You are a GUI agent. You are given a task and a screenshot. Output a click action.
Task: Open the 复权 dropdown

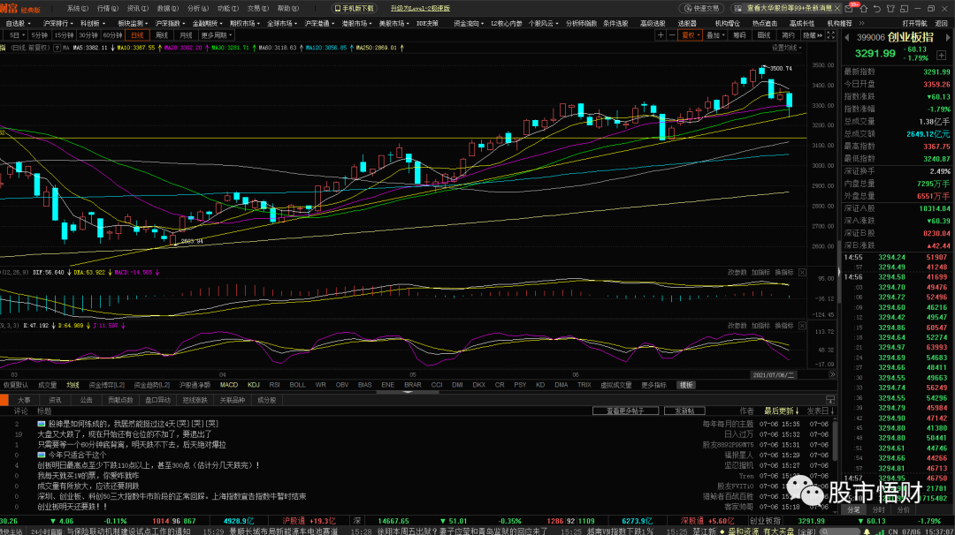coord(691,35)
